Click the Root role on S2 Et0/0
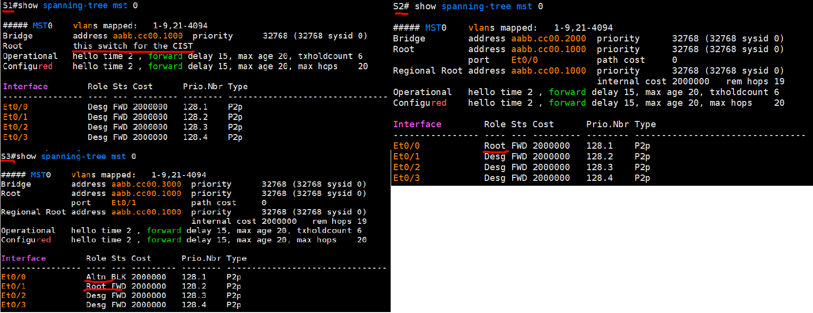The width and height of the screenshot is (813, 313). click(494, 146)
